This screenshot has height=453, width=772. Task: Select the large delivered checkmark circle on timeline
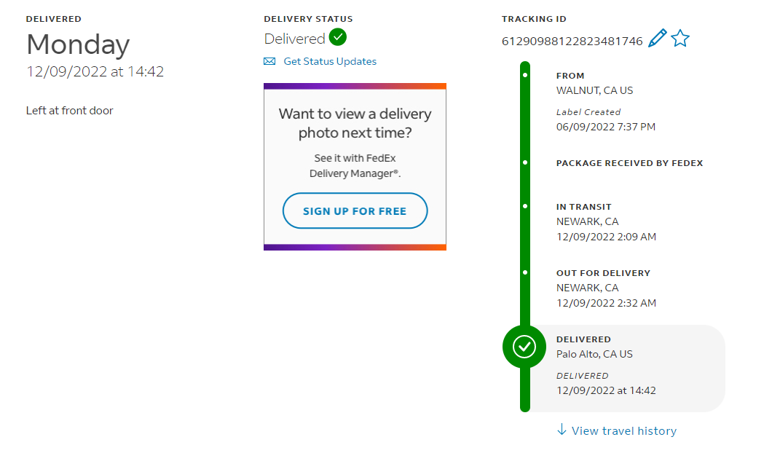point(524,346)
